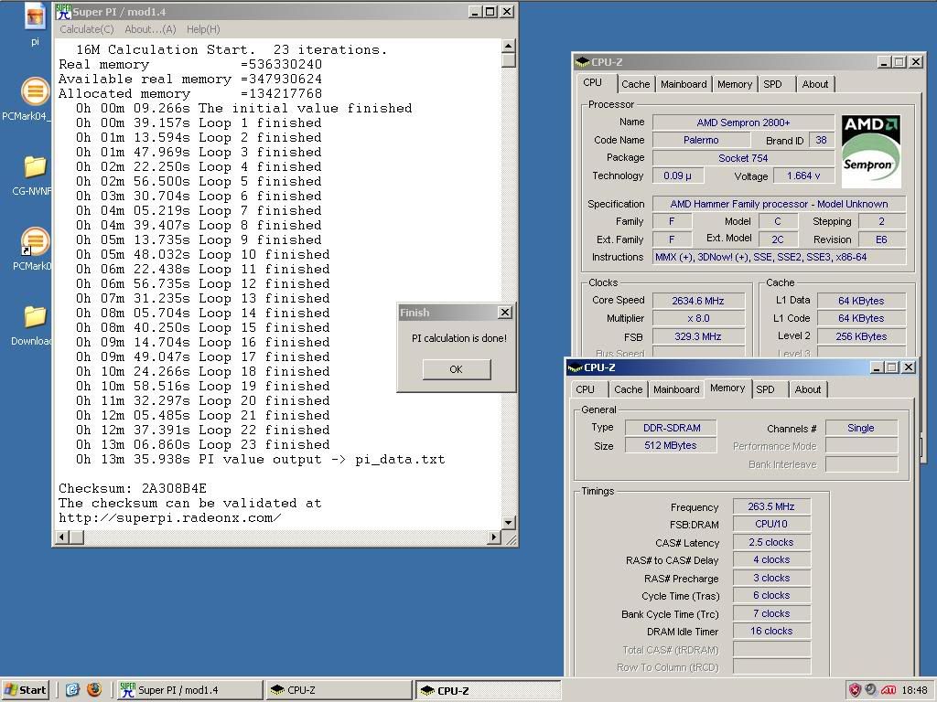Image resolution: width=937 pixels, height=702 pixels.
Task: Click the Voltage 1.664 v field
Action: pyautogui.click(x=803, y=176)
